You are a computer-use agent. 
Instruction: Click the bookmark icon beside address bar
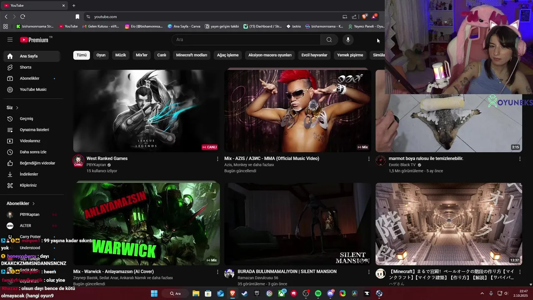pos(77,17)
